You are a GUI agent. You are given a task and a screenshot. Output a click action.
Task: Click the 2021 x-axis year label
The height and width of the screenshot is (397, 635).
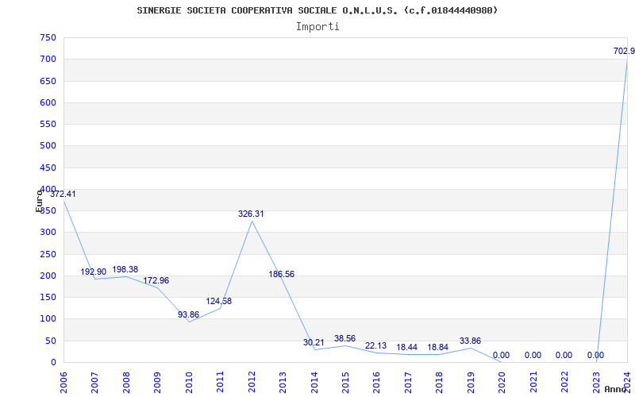pyautogui.click(x=533, y=382)
